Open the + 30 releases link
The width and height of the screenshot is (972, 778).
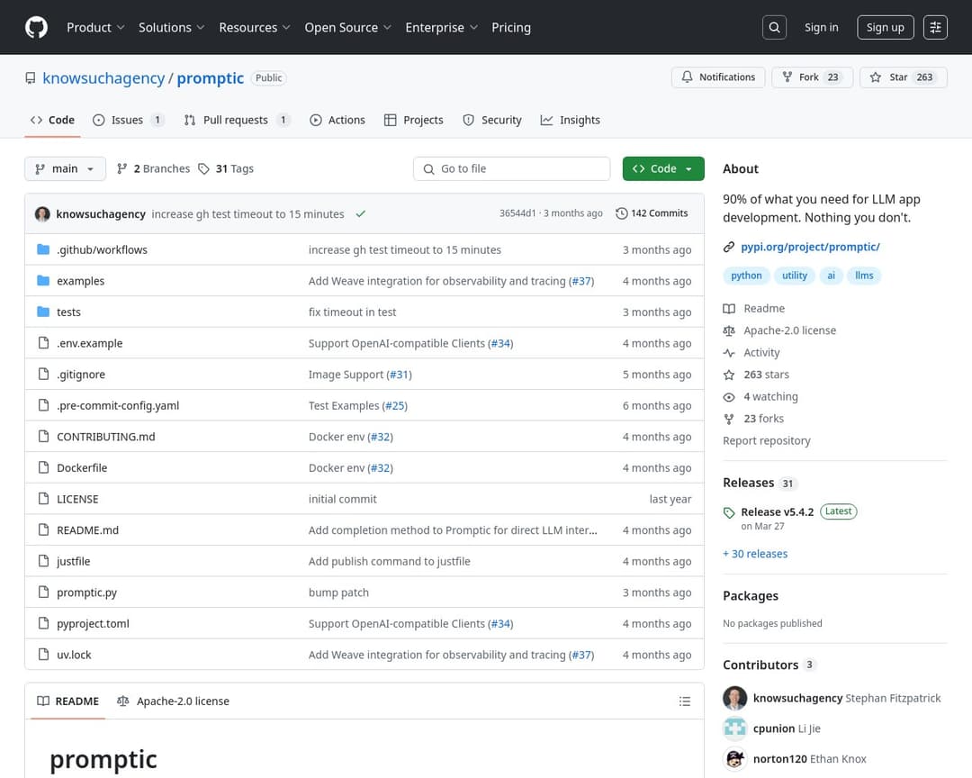tap(755, 554)
